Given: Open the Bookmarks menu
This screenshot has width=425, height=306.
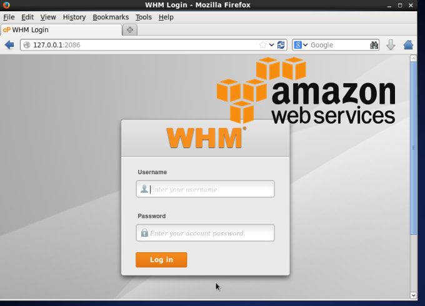Looking at the screenshot, I should click(x=111, y=17).
